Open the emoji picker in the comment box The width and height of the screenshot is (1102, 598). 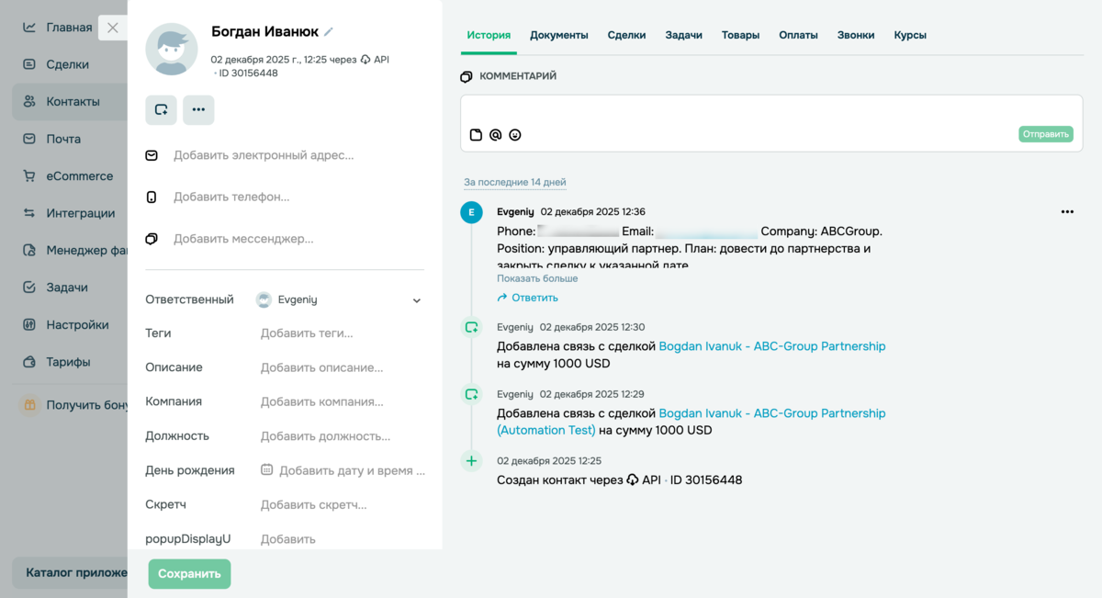(x=515, y=134)
